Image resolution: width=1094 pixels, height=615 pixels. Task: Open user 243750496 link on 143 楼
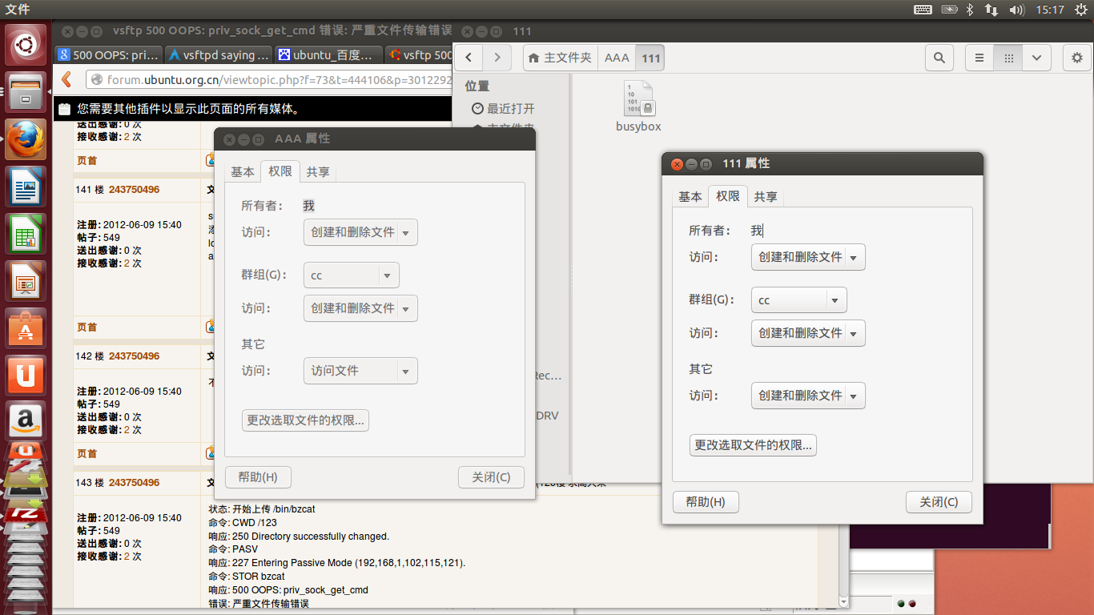tap(134, 483)
